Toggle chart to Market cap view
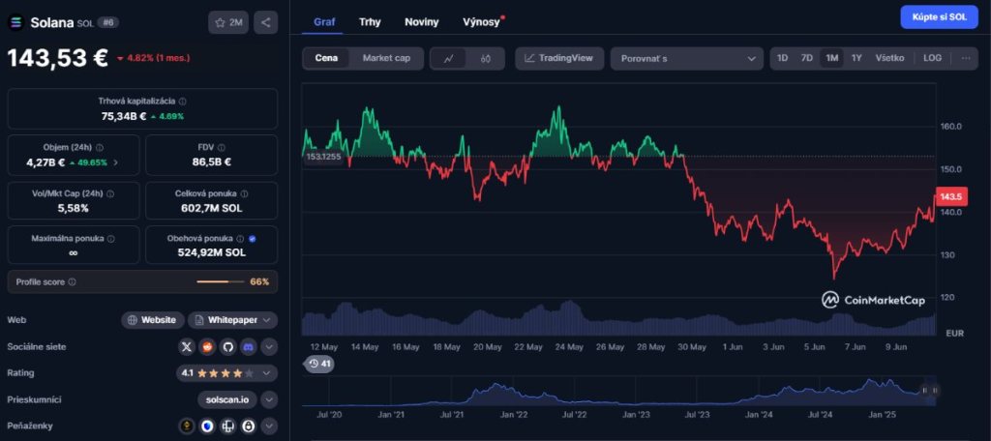This screenshot has width=991, height=441. [x=386, y=58]
